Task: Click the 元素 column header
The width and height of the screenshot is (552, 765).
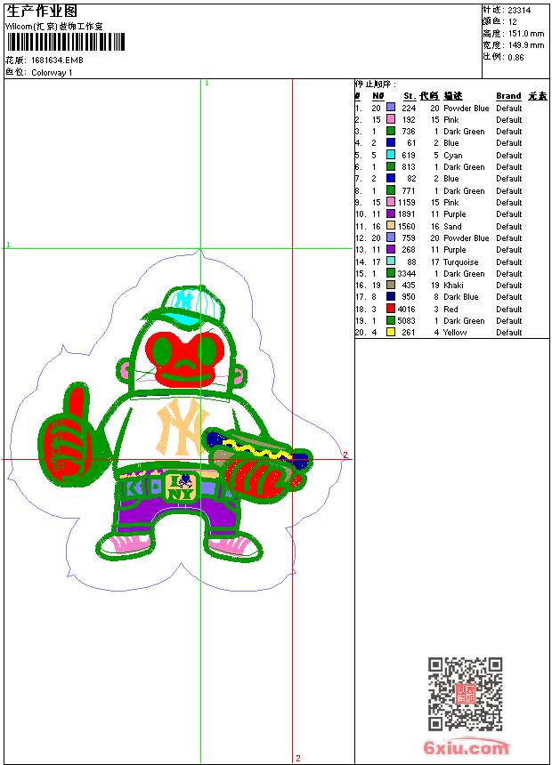Action: point(538,96)
